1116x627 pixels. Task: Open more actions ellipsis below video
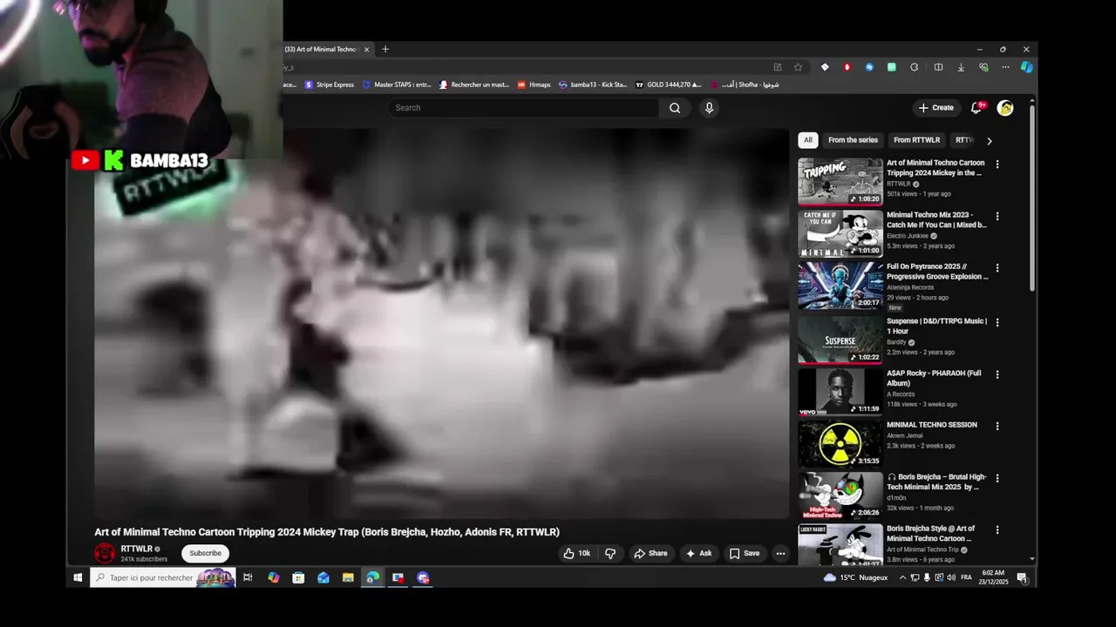pyautogui.click(x=780, y=553)
